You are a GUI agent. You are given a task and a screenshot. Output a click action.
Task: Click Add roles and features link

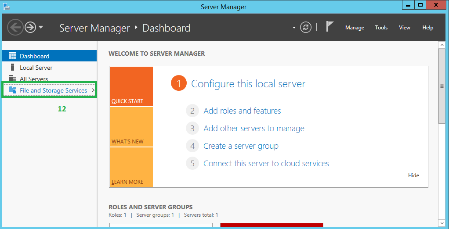click(x=242, y=111)
